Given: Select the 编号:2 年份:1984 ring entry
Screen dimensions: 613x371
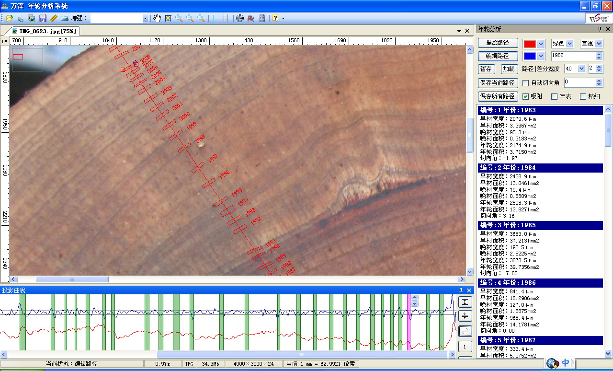Looking at the screenshot, I should (x=541, y=168).
